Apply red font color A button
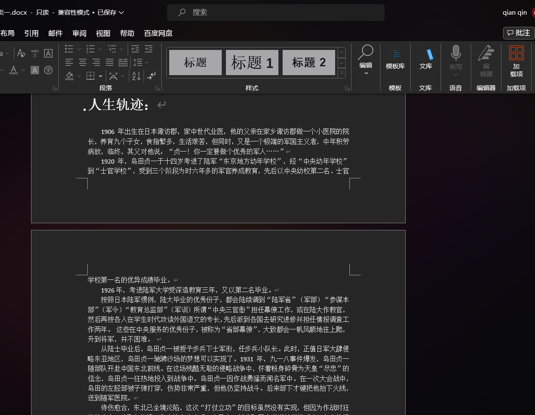Screen dimensions: 535x415 coord(13,70)
